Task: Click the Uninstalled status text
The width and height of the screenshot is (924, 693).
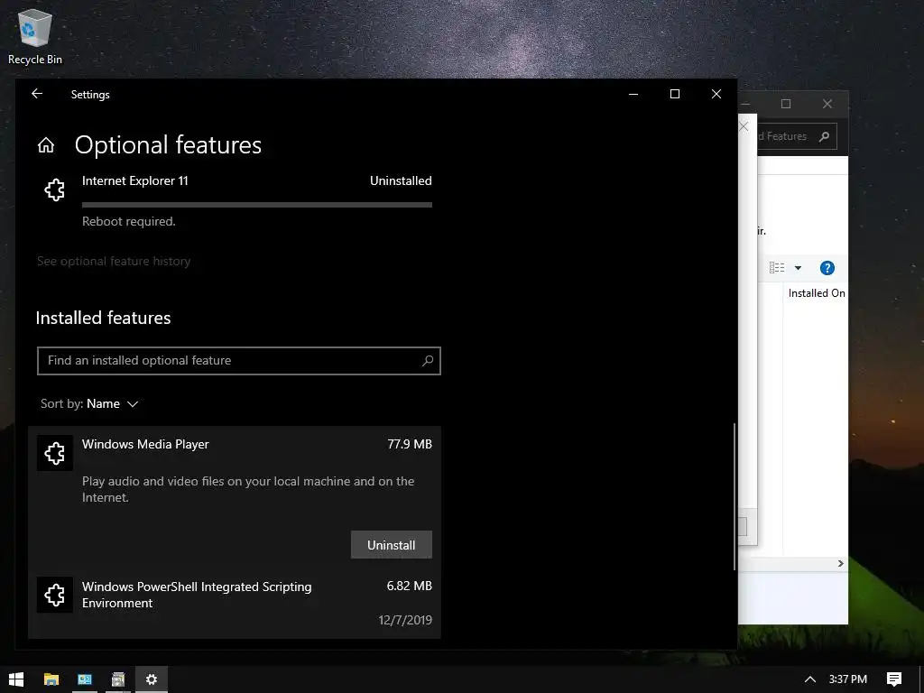Action: [401, 180]
